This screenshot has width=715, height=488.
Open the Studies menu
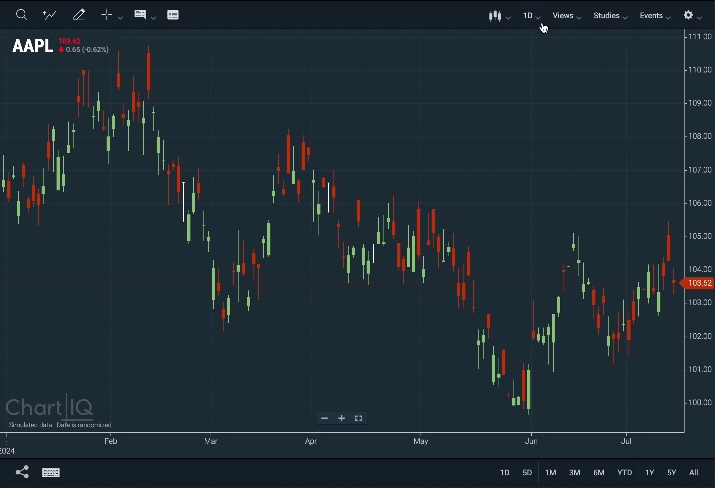[611, 16]
